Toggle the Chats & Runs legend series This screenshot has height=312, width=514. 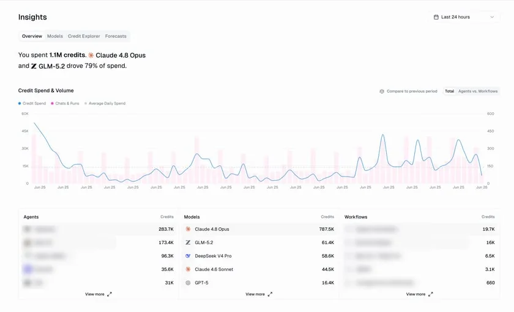click(x=65, y=103)
